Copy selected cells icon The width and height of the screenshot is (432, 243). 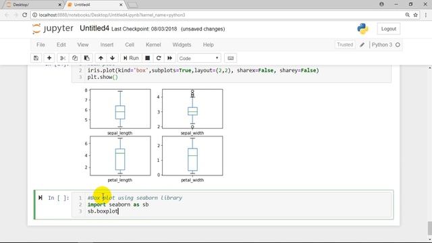[x=75, y=58]
